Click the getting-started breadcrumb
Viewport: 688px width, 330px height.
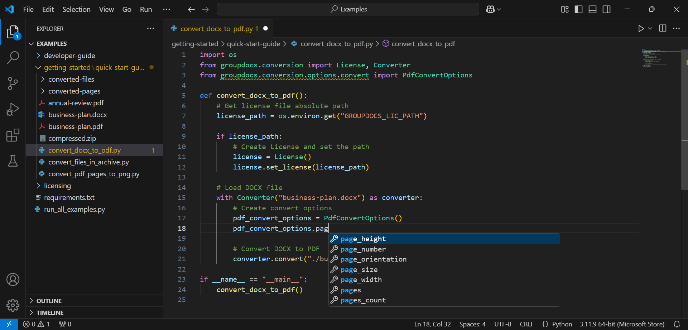[x=195, y=44]
